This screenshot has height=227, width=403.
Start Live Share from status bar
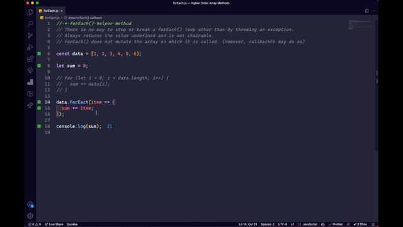tap(54, 224)
